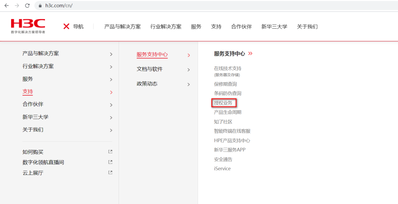Select 服务支持中心 in middle column
This screenshot has width=398, height=204.
[152, 54]
